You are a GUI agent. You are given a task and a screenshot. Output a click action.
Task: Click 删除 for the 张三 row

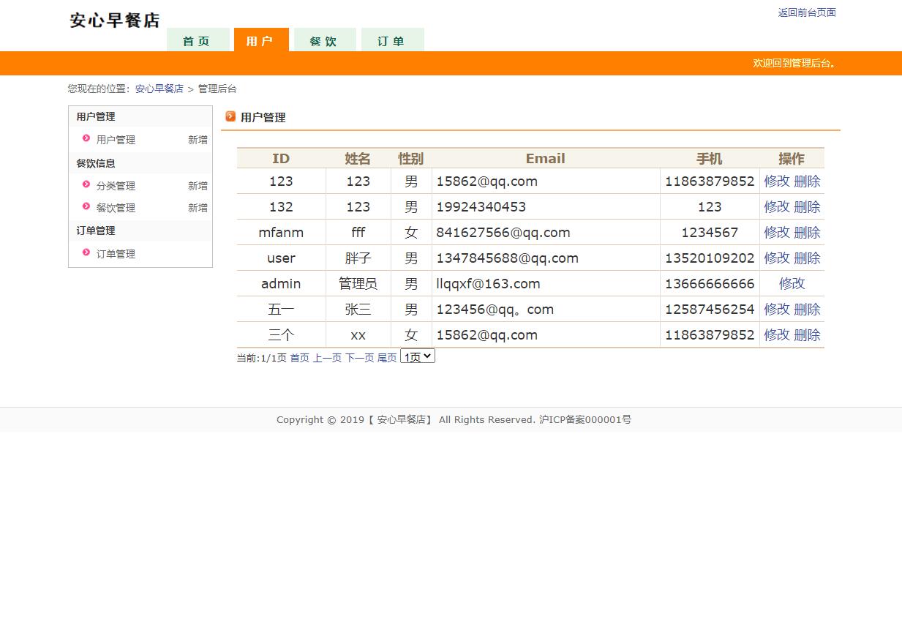tap(807, 310)
